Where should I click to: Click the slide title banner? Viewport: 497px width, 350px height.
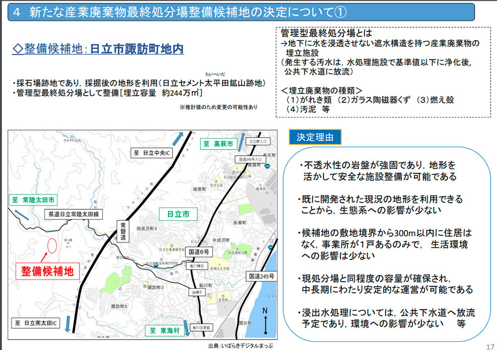[241, 12]
